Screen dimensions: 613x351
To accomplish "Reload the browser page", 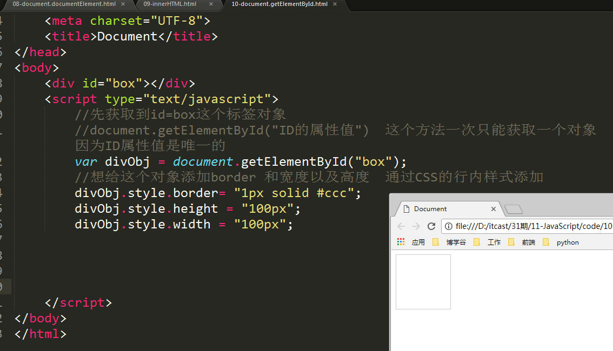I will (431, 226).
